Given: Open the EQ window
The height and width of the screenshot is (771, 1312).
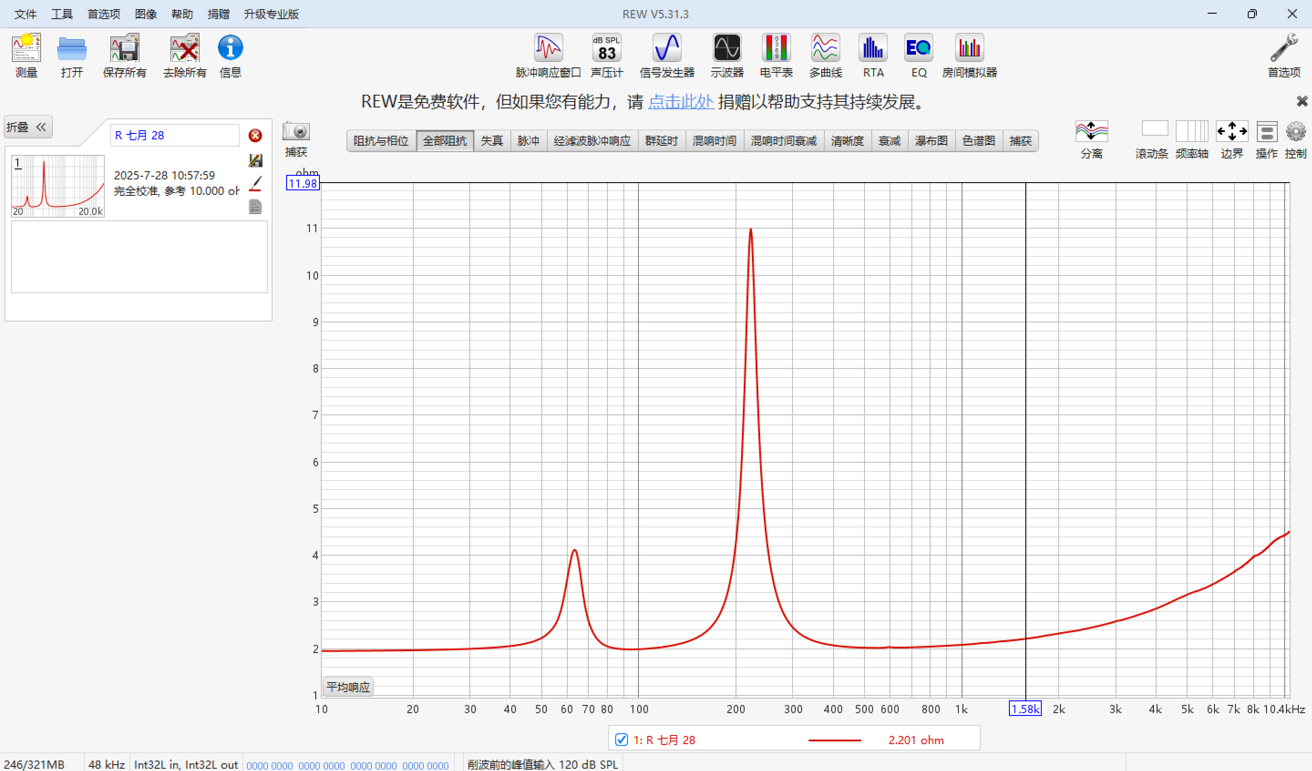Looking at the screenshot, I should [919, 48].
